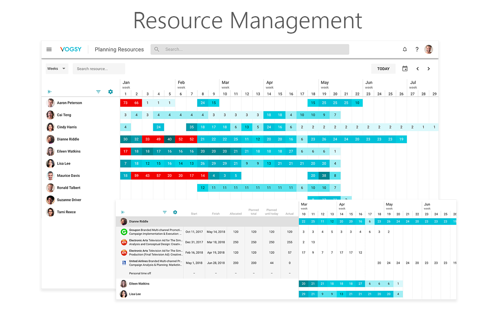495x309 pixels.
Task: Open help via the question mark icon
Action: (x=417, y=49)
